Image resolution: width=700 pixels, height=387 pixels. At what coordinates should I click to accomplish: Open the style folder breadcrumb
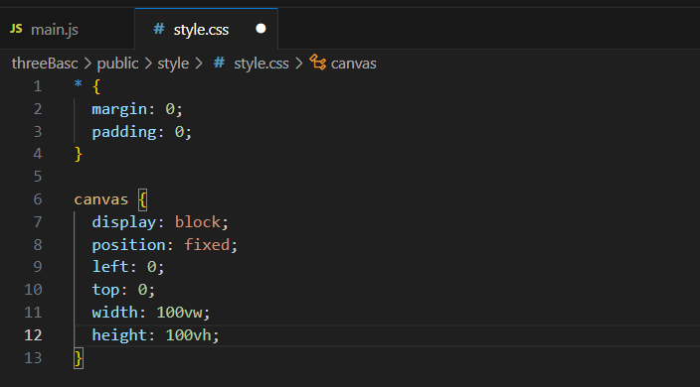click(x=173, y=64)
